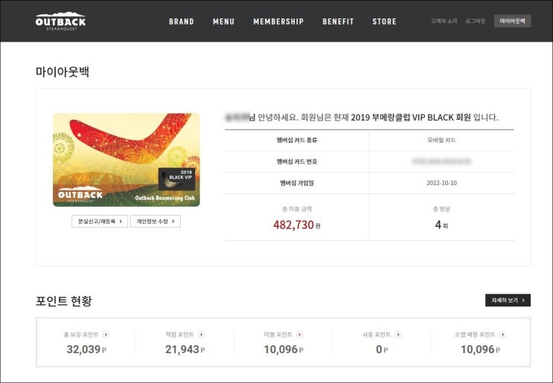The width and height of the screenshot is (553, 383).
Task: Click the 4 회 total visits value
Action: click(441, 225)
